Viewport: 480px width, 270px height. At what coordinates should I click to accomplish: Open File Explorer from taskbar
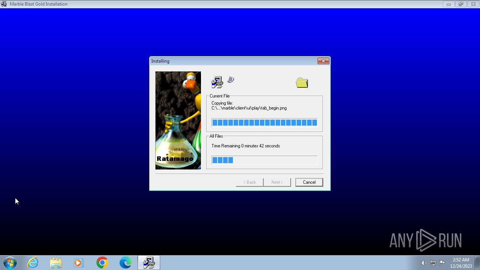[56, 262]
